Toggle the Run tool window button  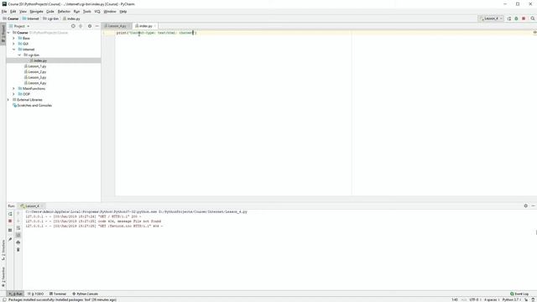pyautogui.click(x=16, y=294)
